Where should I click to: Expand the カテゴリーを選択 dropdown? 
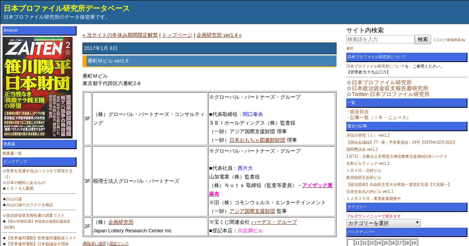(x=383, y=223)
